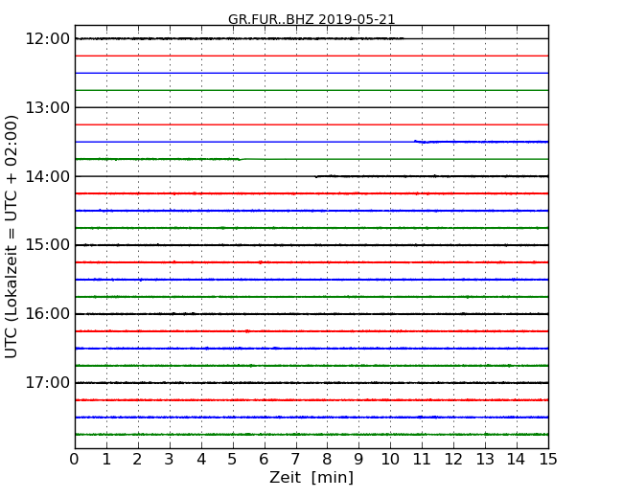Click signal dropout on green 13:45 trace

pyautogui.click(x=240, y=159)
